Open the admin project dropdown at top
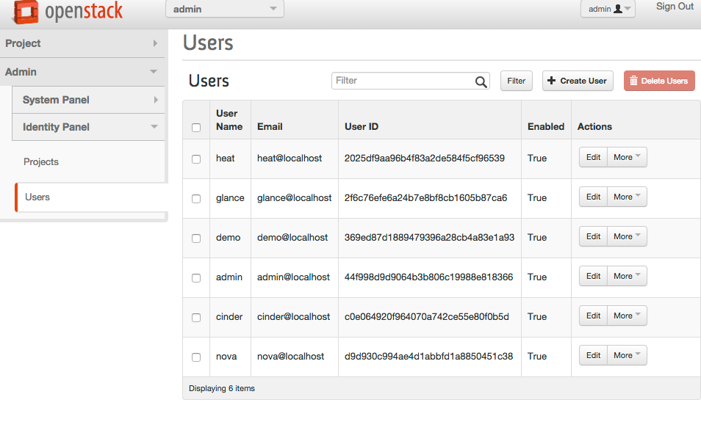The image size is (701, 430). click(x=224, y=9)
